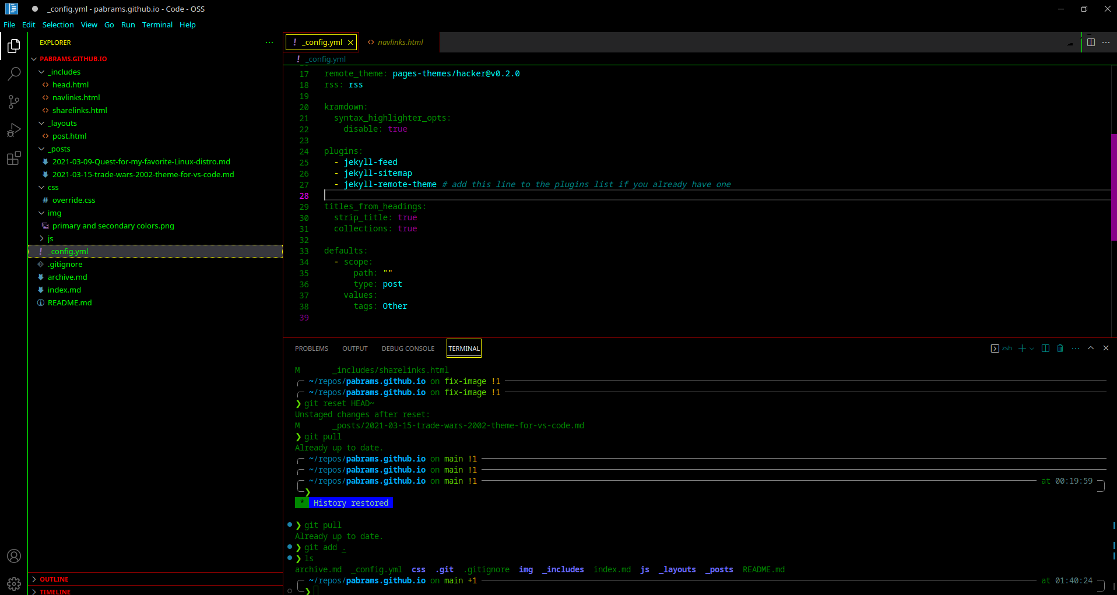Open the Selection menu
Screen dimensions: 1117x595
click(x=58, y=24)
